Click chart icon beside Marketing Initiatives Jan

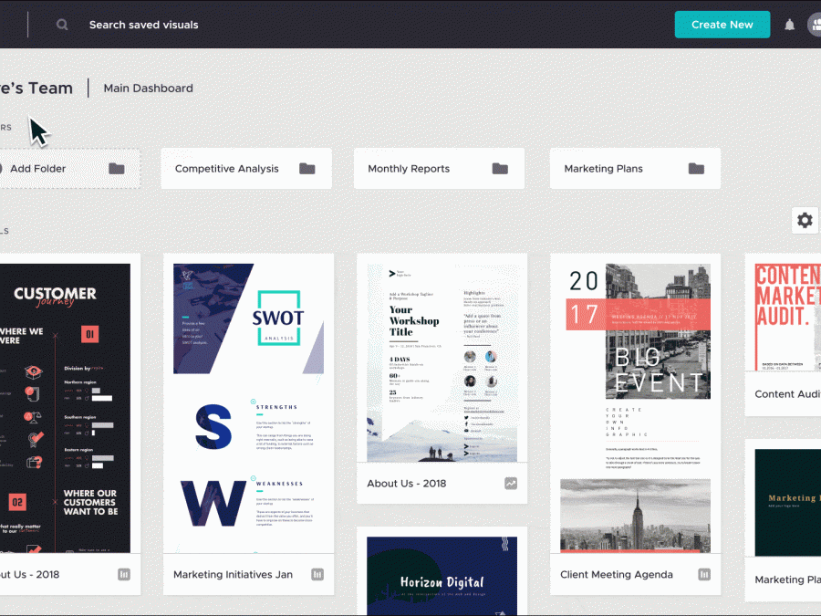tap(317, 575)
